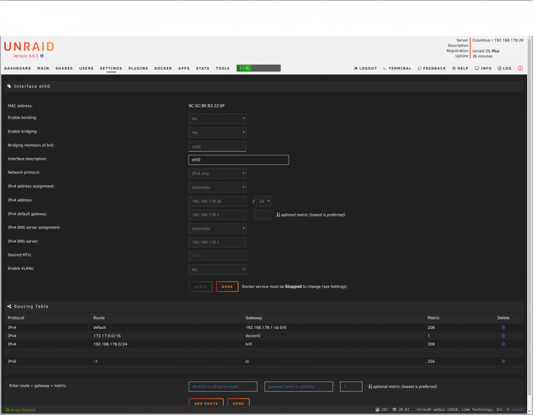Open the Shares tab

[64, 68]
